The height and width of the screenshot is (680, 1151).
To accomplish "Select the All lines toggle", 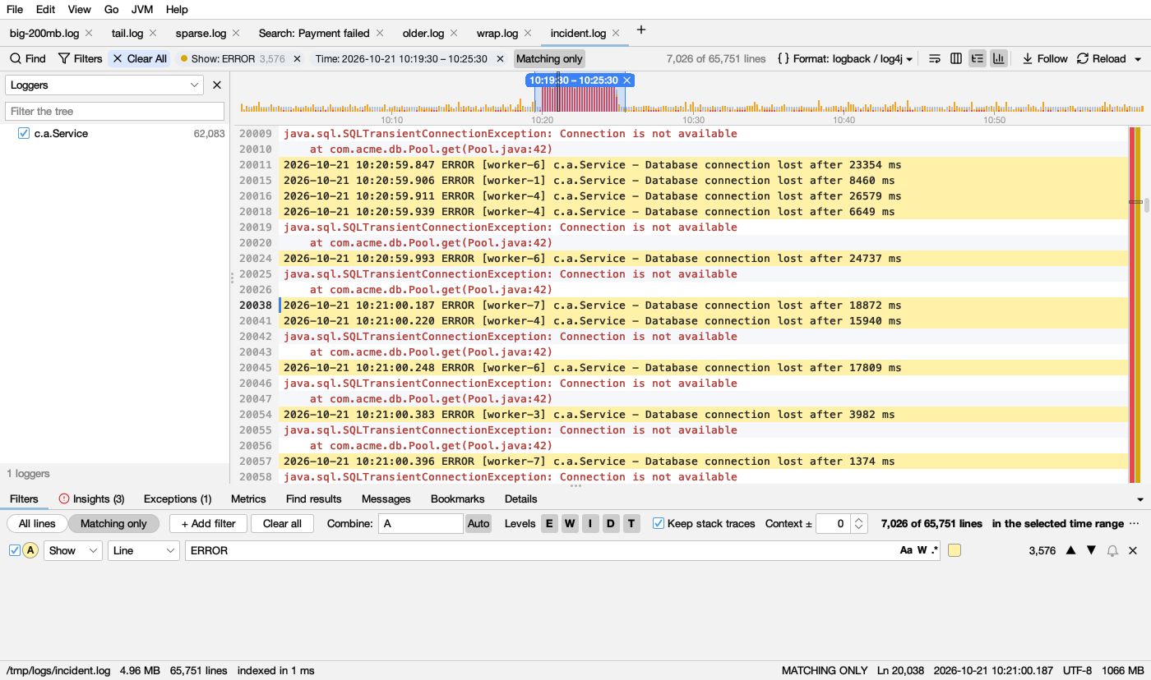I will (37, 523).
